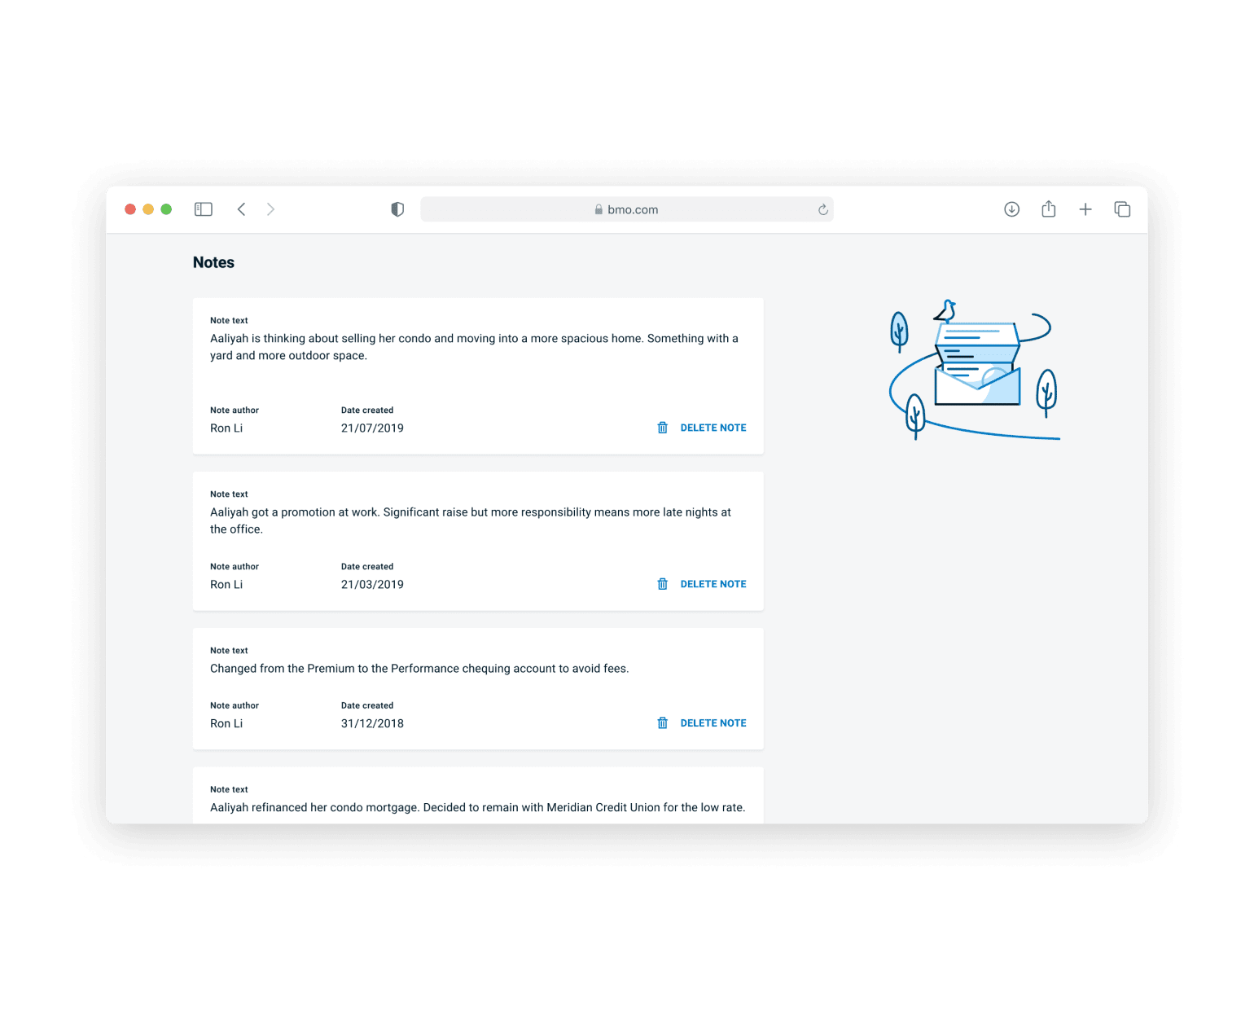Click note text about selling her condo
Image resolution: width=1254 pixels, height=1010 pixels.
(x=474, y=347)
